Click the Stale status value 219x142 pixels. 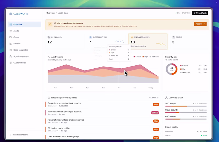pos(204,136)
